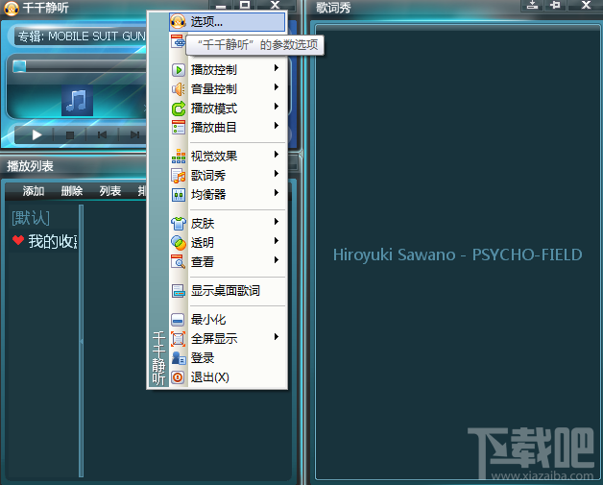Click the 千千静听 app logo in title bar
The width and height of the screenshot is (603, 485).
(x=12, y=9)
